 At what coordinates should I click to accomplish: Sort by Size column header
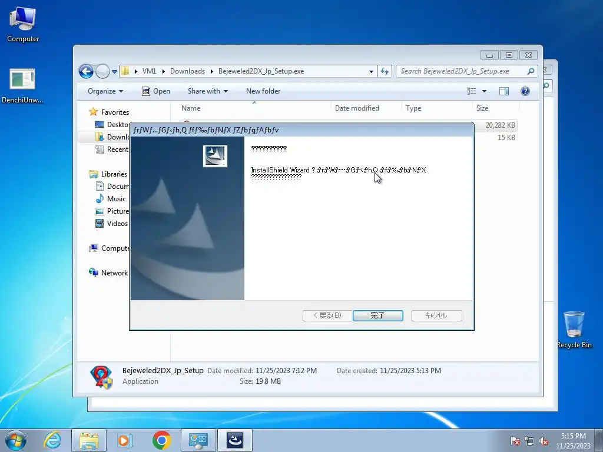tap(496, 108)
